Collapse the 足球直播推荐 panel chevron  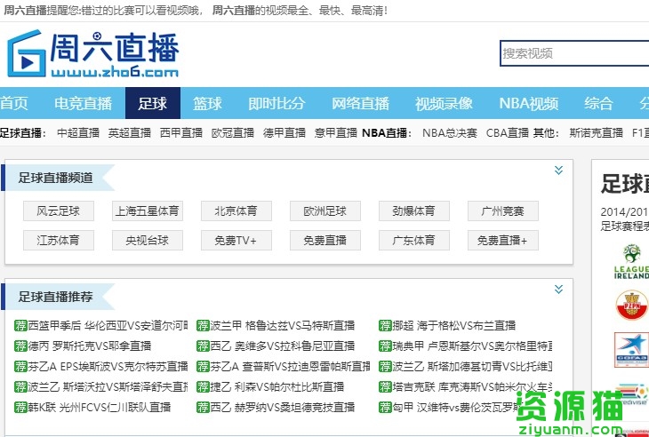tap(558, 290)
